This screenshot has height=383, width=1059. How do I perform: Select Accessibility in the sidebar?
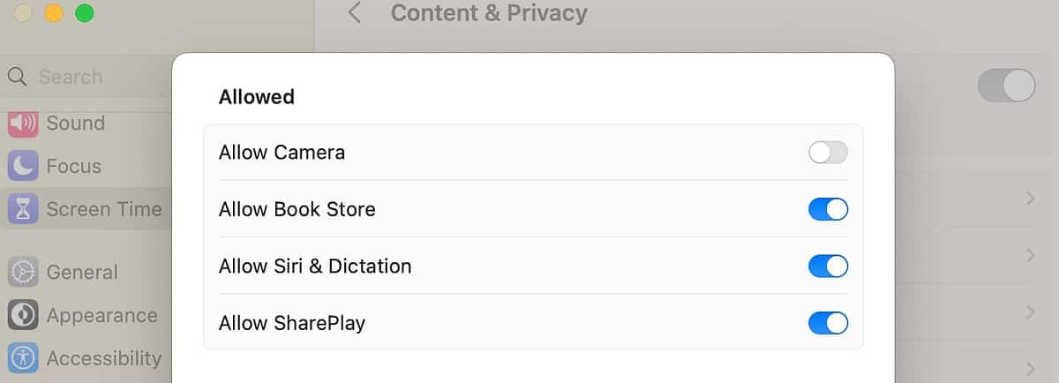click(x=103, y=358)
